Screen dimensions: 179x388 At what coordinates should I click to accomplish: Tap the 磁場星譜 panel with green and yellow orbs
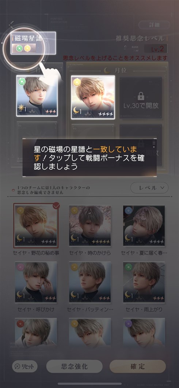coord(33,43)
